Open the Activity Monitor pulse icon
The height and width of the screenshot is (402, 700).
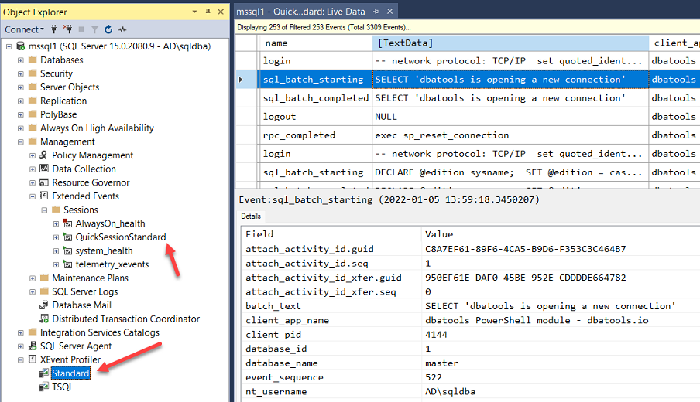[x=122, y=29]
